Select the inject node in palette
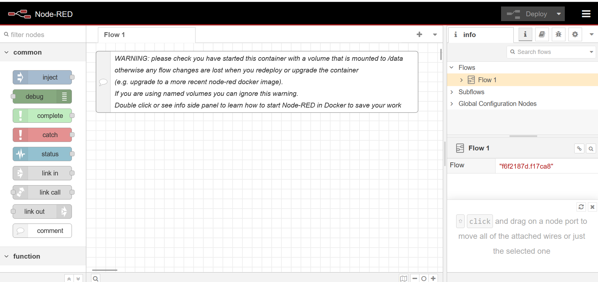Image resolution: width=598 pixels, height=282 pixels. tap(42, 77)
